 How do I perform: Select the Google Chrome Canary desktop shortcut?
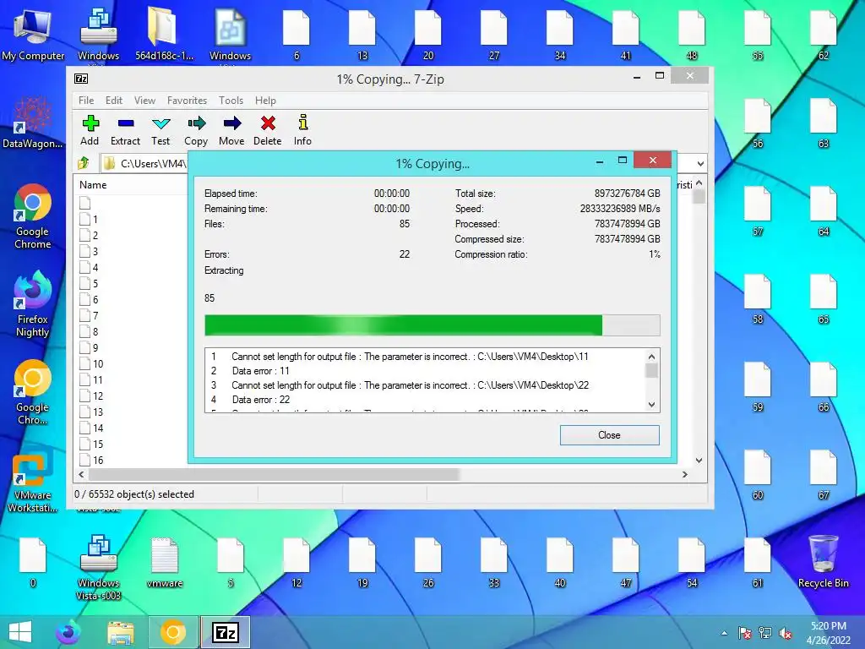[33, 392]
